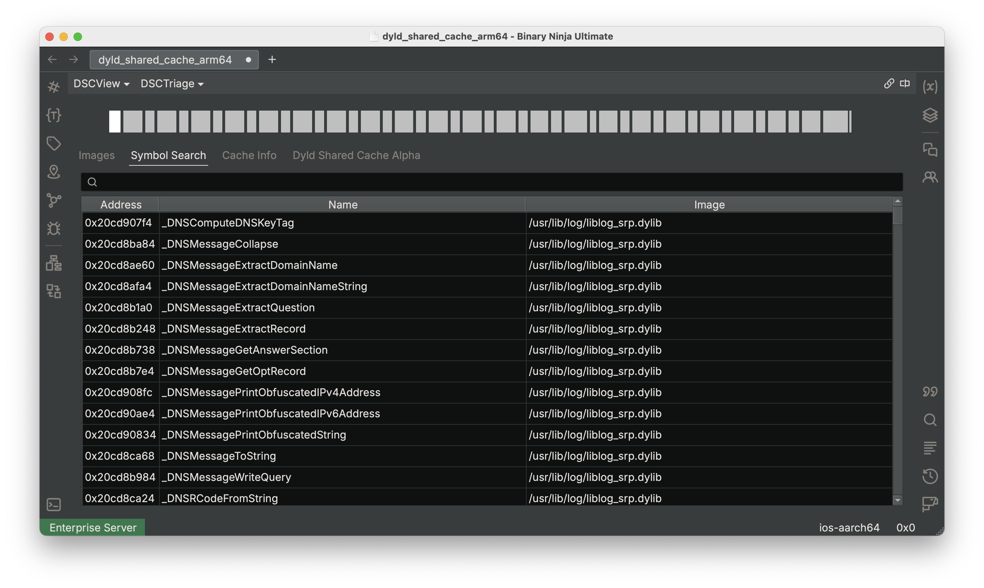Sort by the Image column header
Screen dimensions: 984x588
pyautogui.click(x=709, y=205)
